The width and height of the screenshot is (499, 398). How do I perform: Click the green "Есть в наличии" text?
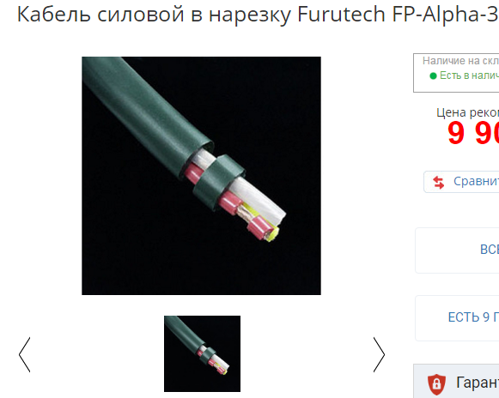(469, 75)
